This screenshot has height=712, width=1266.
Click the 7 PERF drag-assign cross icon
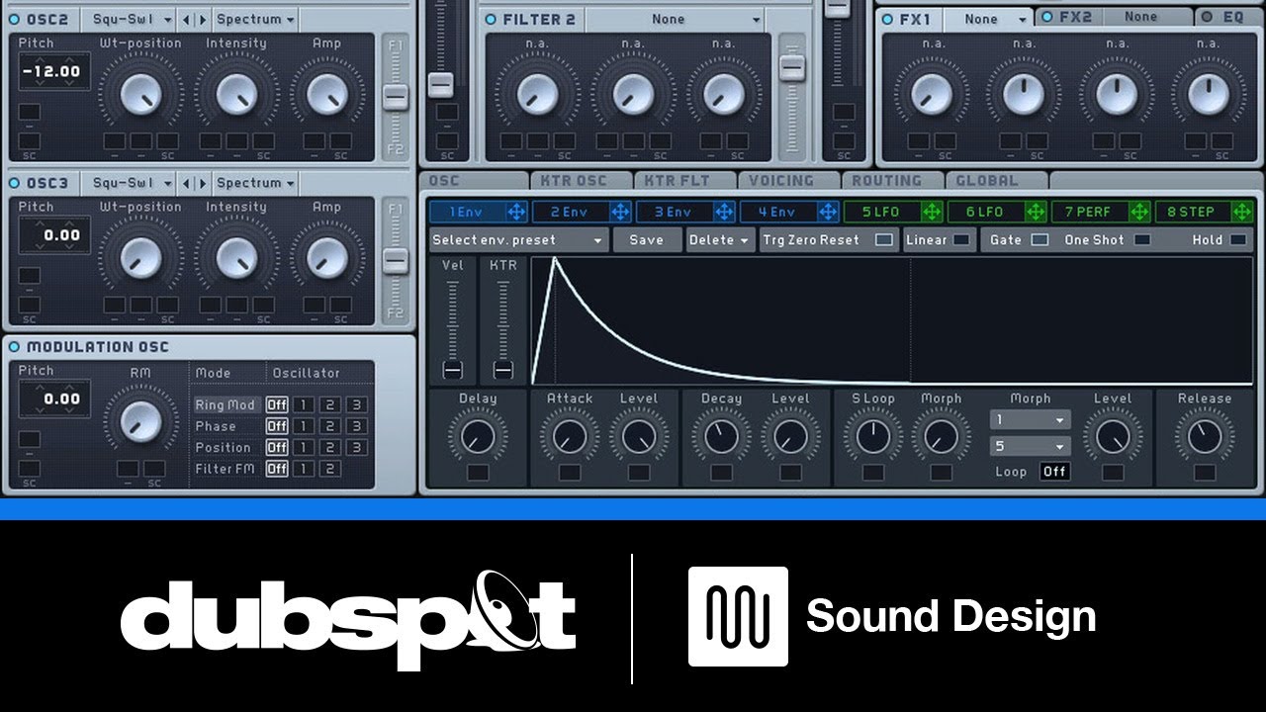pyautogui.click(x=1139, y=212)
